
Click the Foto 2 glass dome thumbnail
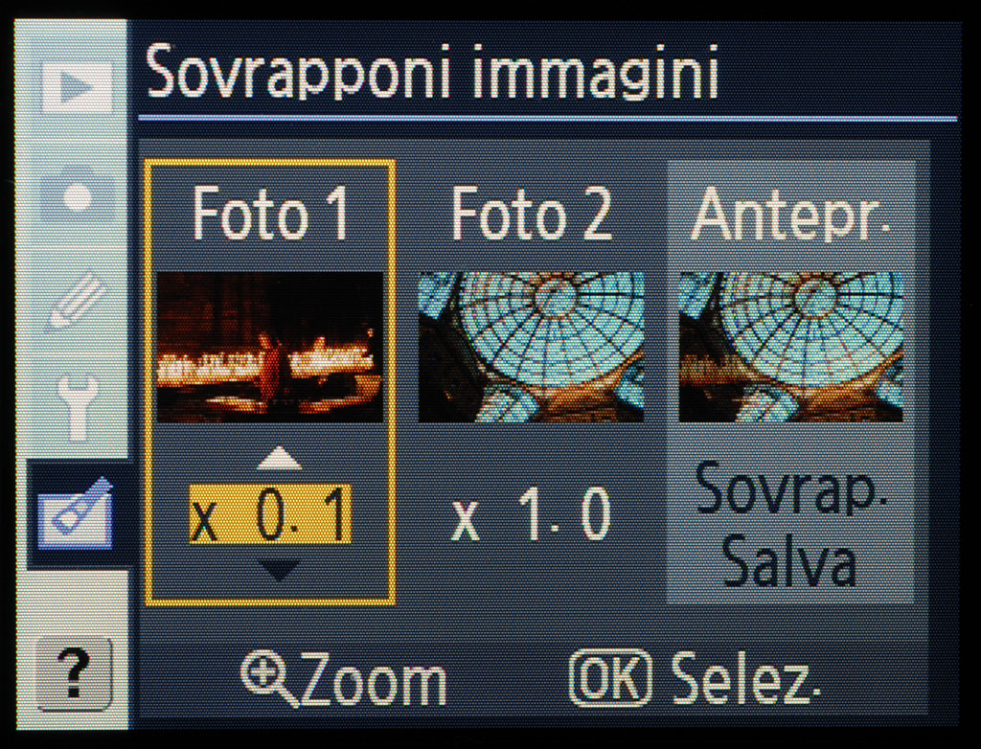(531, 347)
